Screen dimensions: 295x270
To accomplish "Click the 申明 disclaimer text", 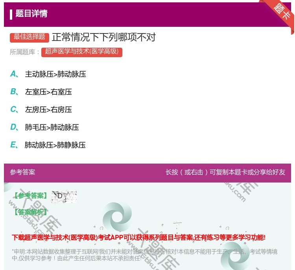I will [x=144, y=255].
